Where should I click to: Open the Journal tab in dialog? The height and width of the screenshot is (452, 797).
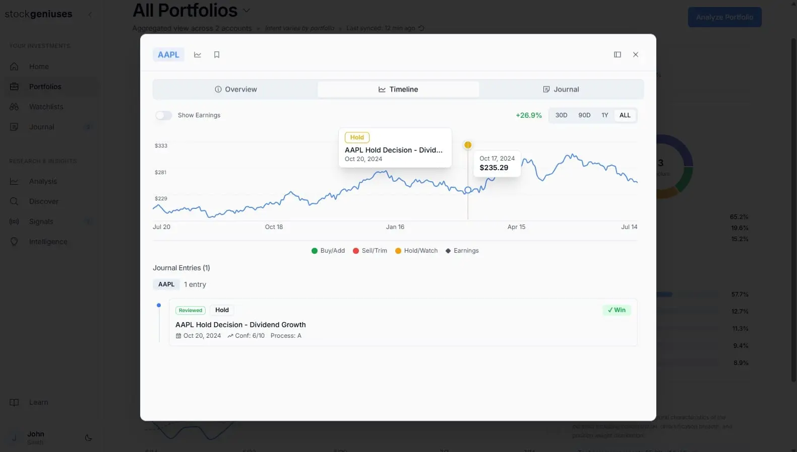[x=561, y=90]
